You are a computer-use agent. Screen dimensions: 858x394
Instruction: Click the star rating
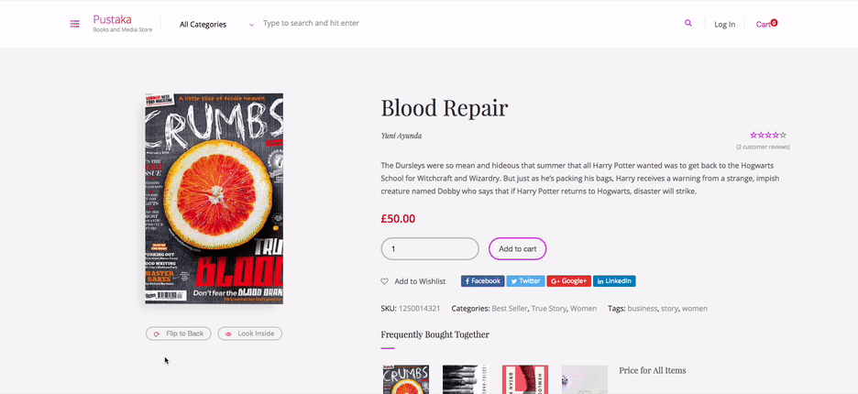[x=768, y=135]
